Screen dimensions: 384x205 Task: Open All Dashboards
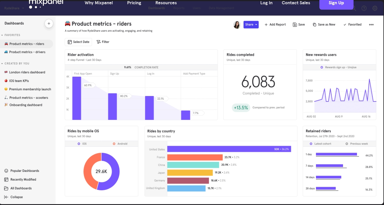(18, 188)
